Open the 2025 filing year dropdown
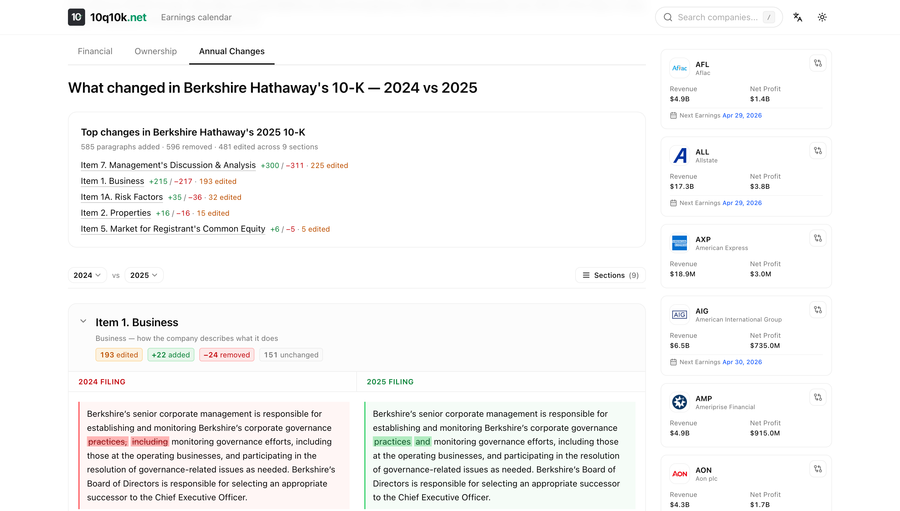Screen dimensions: 900x511 [x=144, y=275]
